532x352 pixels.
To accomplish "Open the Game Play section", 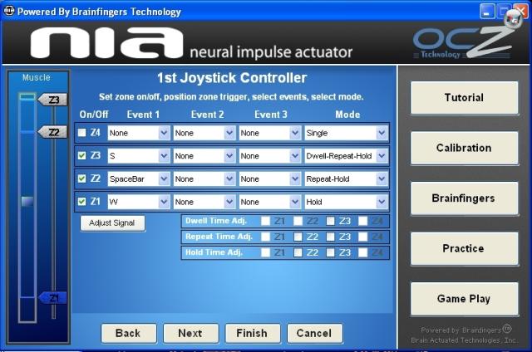I will (464, 299).
